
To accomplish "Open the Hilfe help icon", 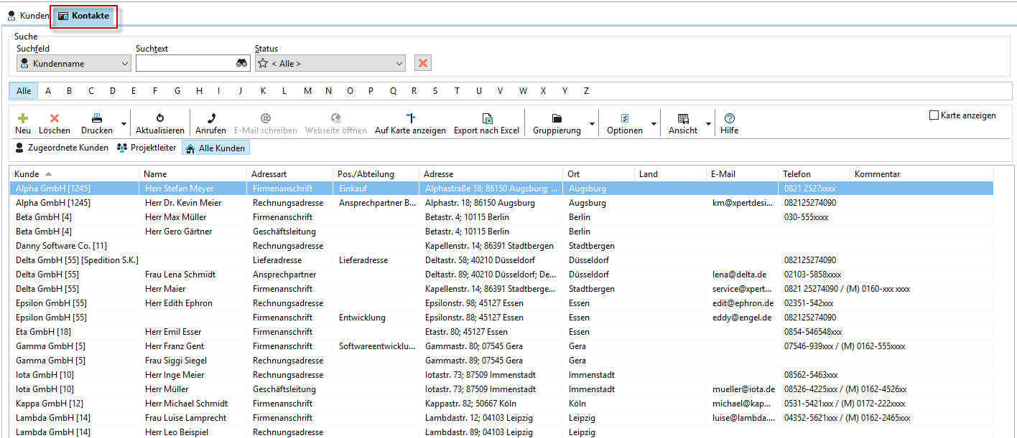I will 730,118.
